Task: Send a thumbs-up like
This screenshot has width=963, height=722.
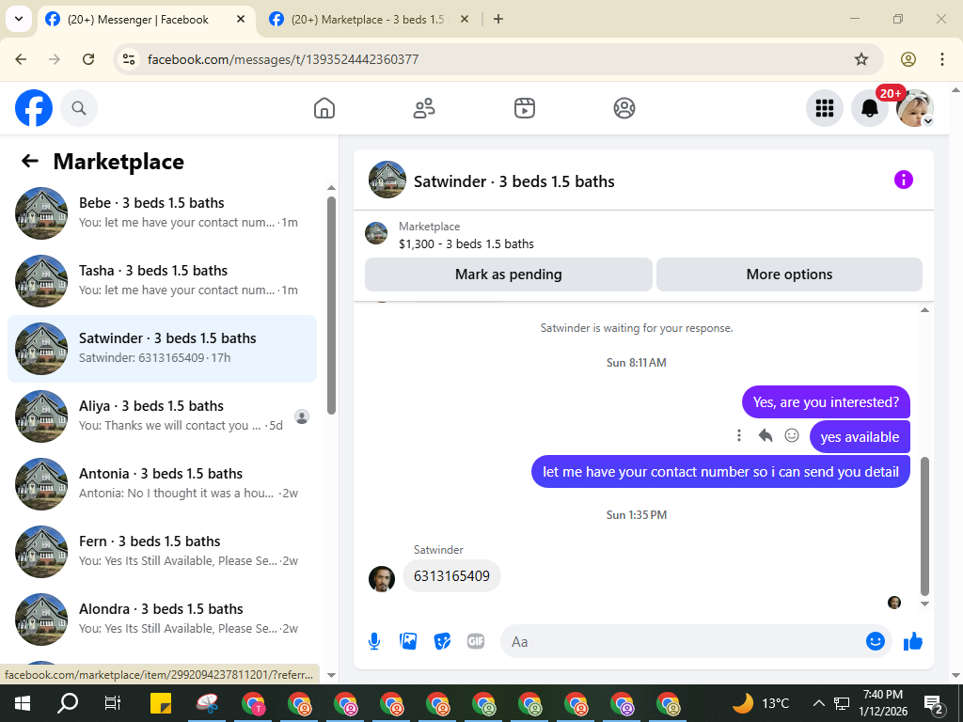Action: 912,641
